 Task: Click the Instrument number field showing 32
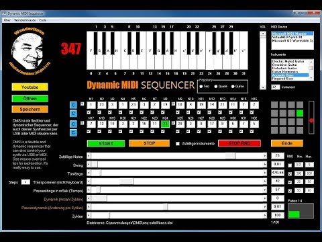276,87
